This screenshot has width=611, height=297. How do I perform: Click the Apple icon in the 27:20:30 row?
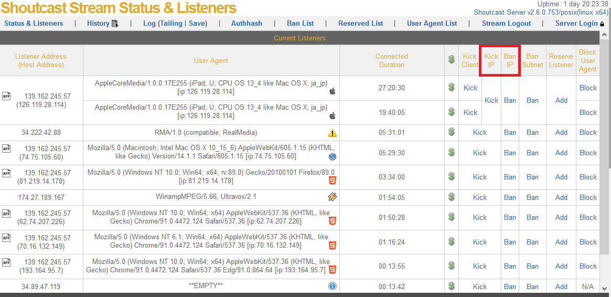tap(332, 92)
